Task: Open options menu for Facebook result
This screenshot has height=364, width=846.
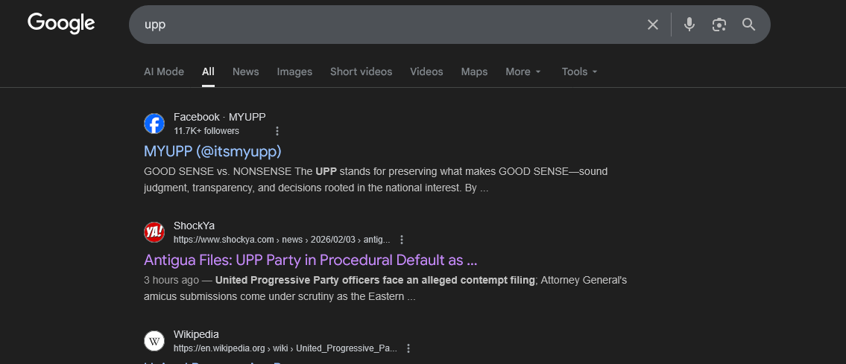Action: point(277,131)
